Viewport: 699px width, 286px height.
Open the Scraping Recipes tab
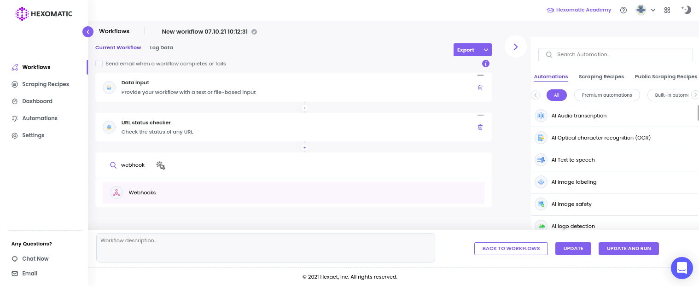601,76
